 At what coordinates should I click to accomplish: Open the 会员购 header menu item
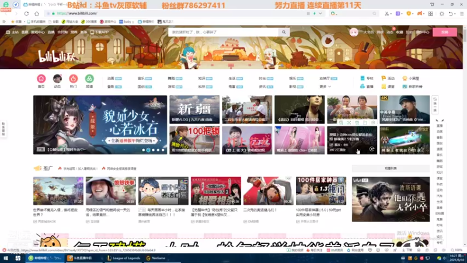(62, 32)
